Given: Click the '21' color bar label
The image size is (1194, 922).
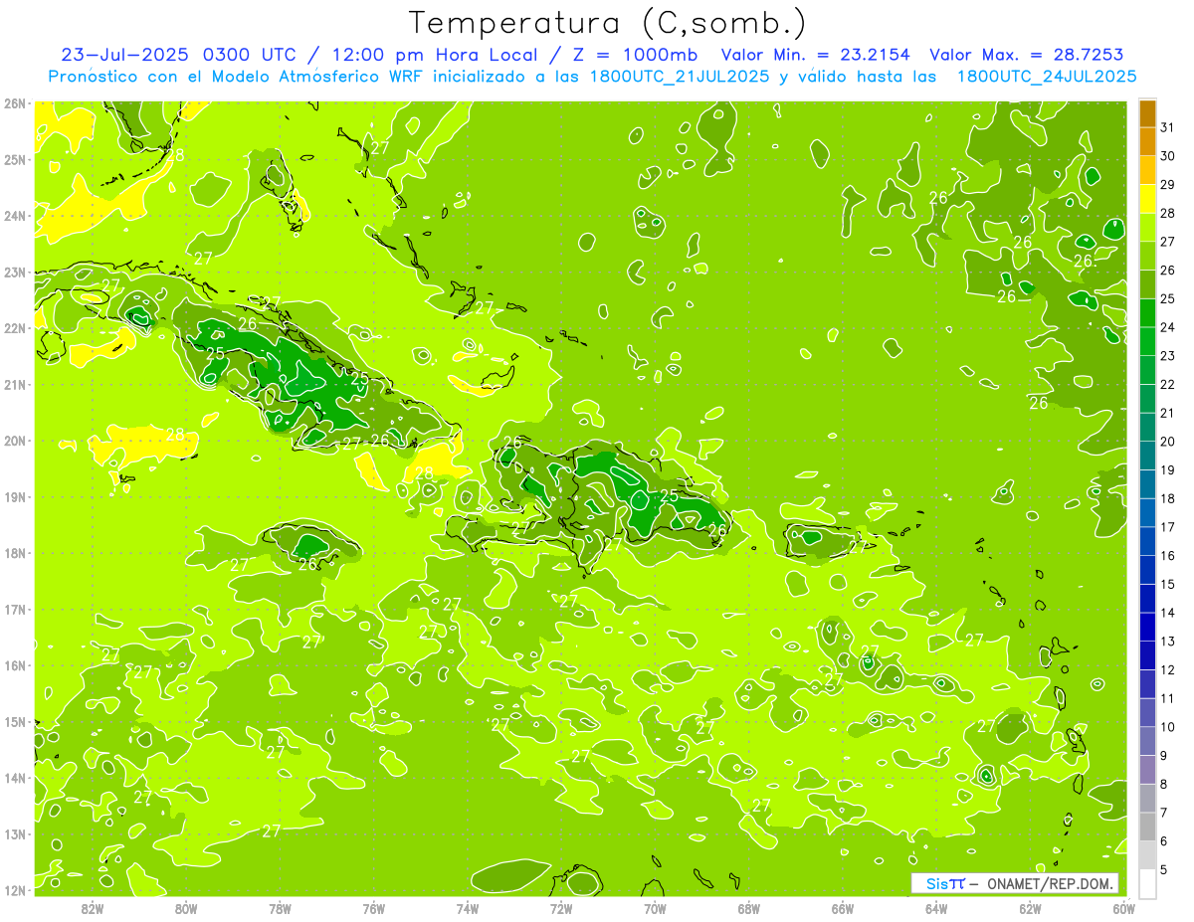Looking at the screenshot, I should [1167, 413].
